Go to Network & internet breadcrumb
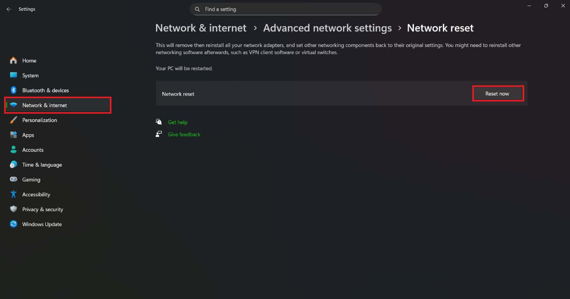 point(201,28)
